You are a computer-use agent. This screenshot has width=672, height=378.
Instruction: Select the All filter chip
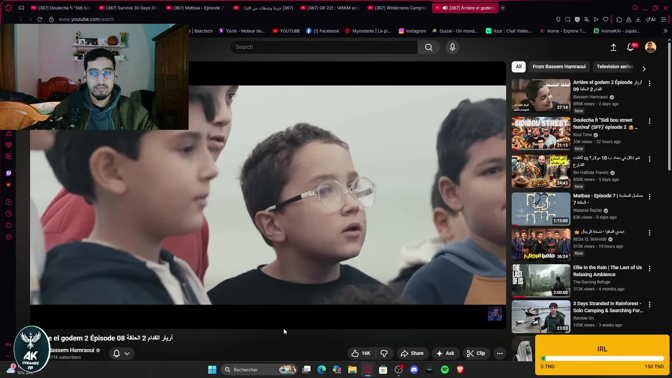click(x=519, y=67)
